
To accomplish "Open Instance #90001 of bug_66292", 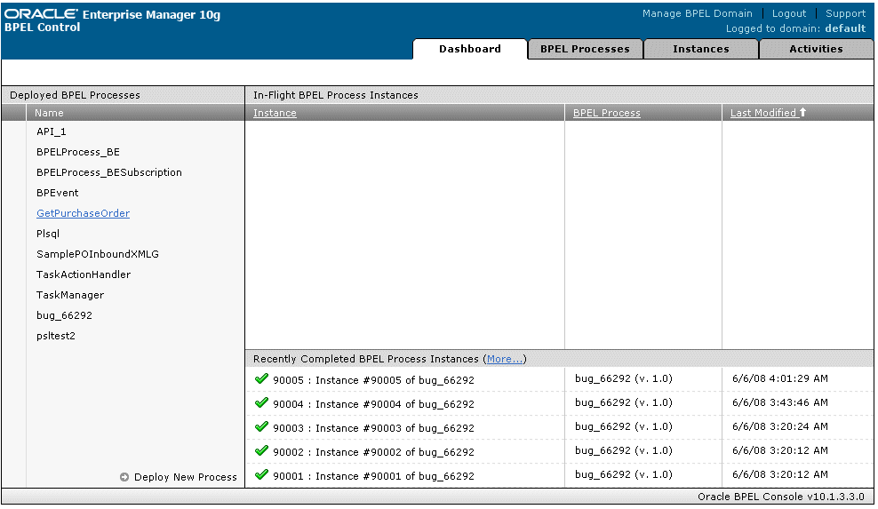I will pos(373,476).
